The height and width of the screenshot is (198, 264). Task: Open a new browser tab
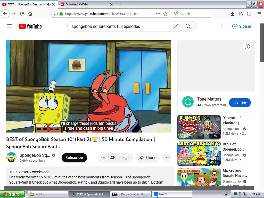pos(120,4)
